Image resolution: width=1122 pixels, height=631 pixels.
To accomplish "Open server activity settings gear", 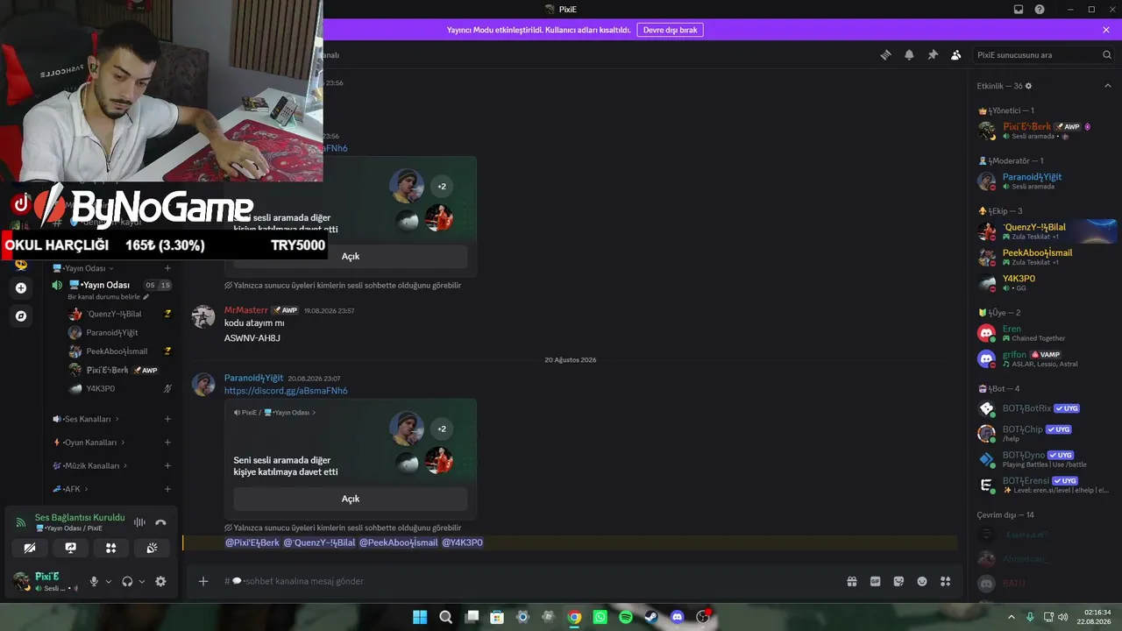I will point(1029,86).
